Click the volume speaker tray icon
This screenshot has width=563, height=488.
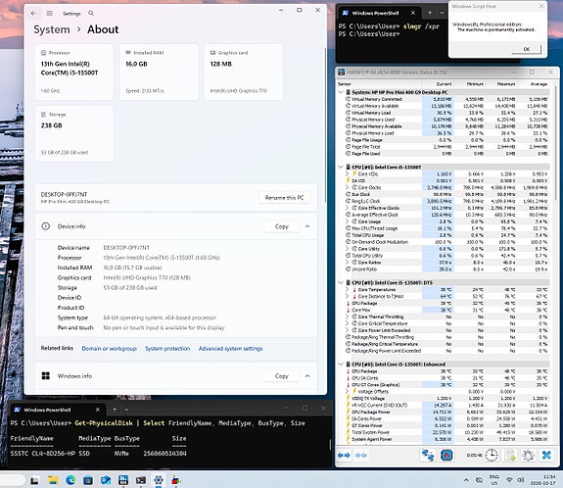pyautogui.click(x=520, y=480)
